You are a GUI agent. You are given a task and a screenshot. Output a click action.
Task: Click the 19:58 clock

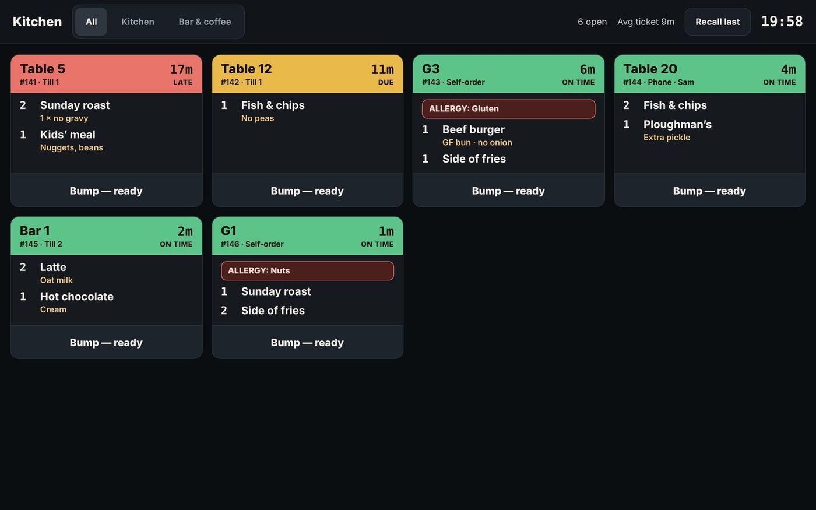coord(782,22)
